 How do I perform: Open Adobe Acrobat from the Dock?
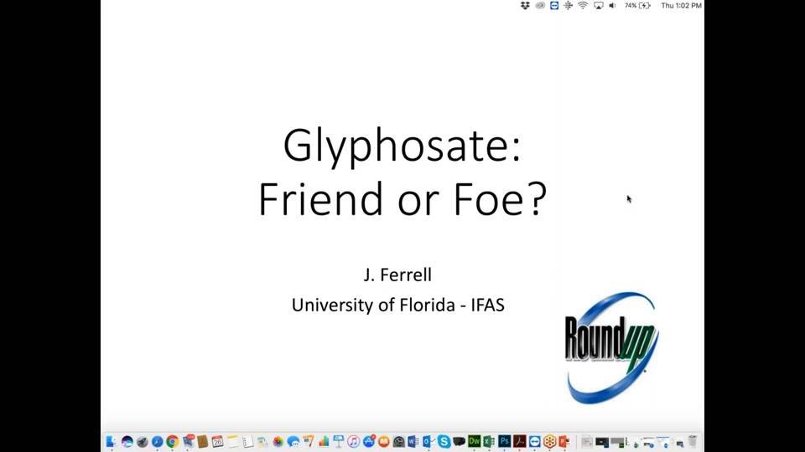[x=519, y=441]
